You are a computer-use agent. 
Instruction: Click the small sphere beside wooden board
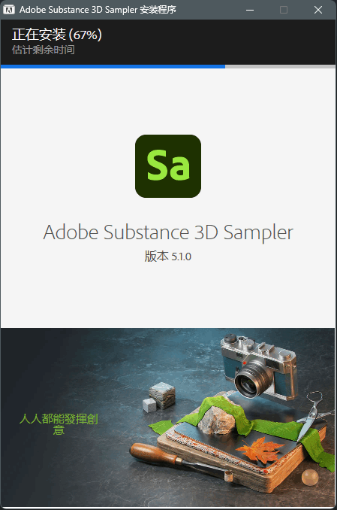point(310,478)
